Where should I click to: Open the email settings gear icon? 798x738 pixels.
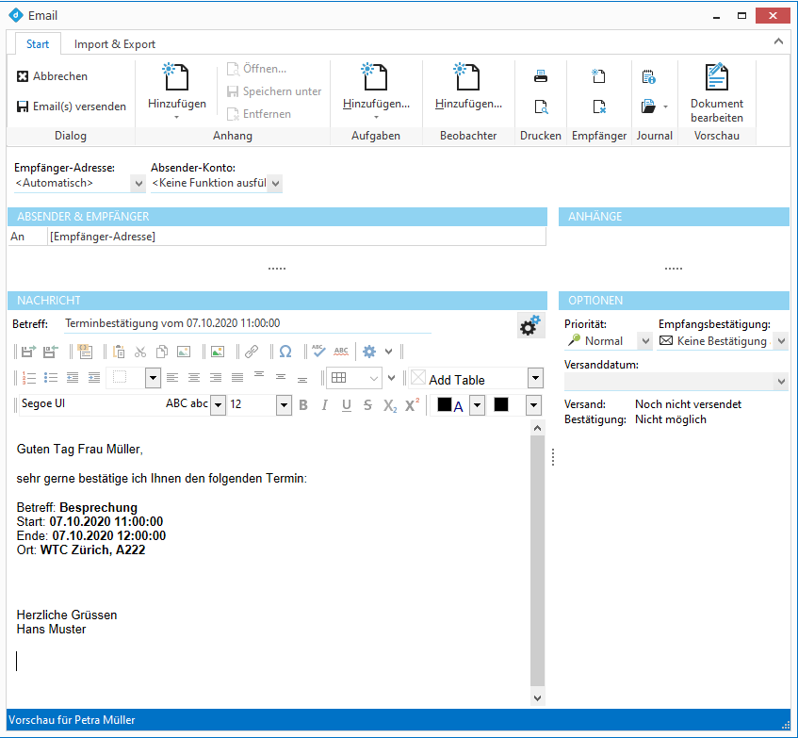click(x=529, y=324)
